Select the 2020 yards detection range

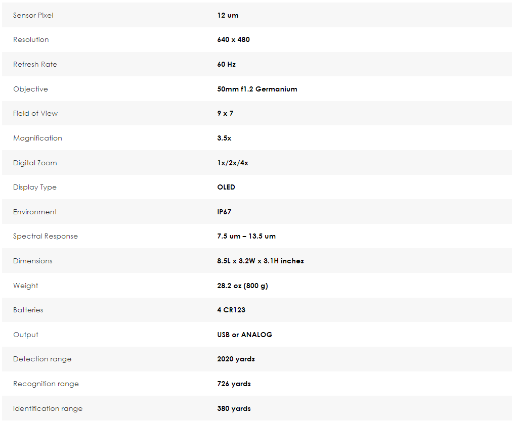(236, 359)
